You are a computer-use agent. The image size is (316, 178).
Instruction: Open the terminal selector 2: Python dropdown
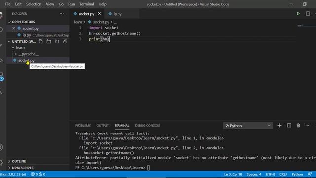(248, 126)
